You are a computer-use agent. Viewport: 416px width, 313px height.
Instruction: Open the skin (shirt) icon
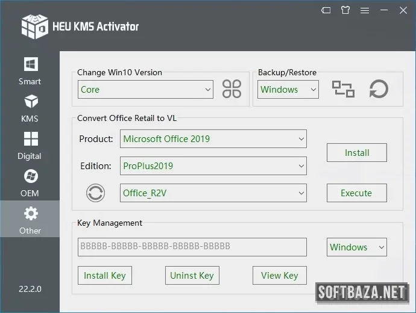click(345, 10)
